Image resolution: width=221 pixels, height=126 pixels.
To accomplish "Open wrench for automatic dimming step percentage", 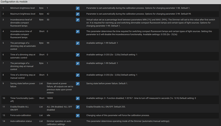I will [x=78, y=43].
